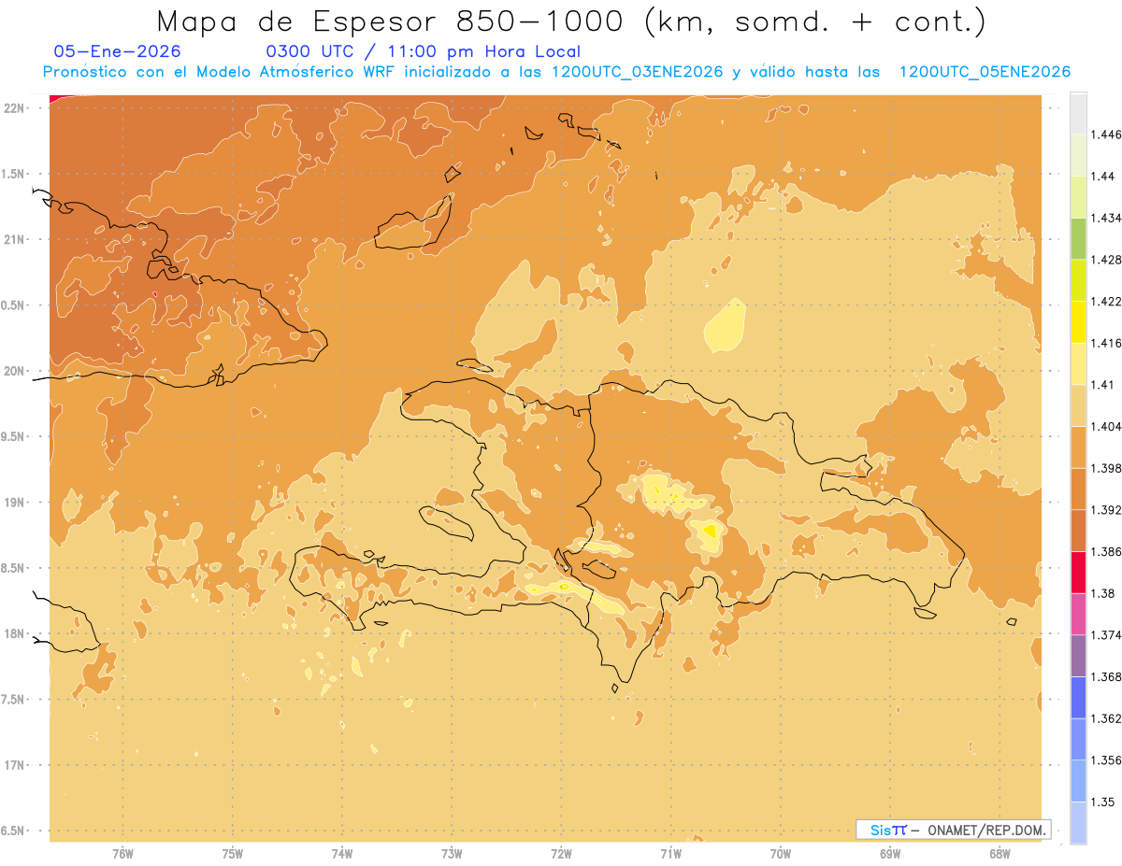Viewport: 1122px width, 866px height.
Task: Click the legend value 1.356
Action: (x=1106, y=760)
